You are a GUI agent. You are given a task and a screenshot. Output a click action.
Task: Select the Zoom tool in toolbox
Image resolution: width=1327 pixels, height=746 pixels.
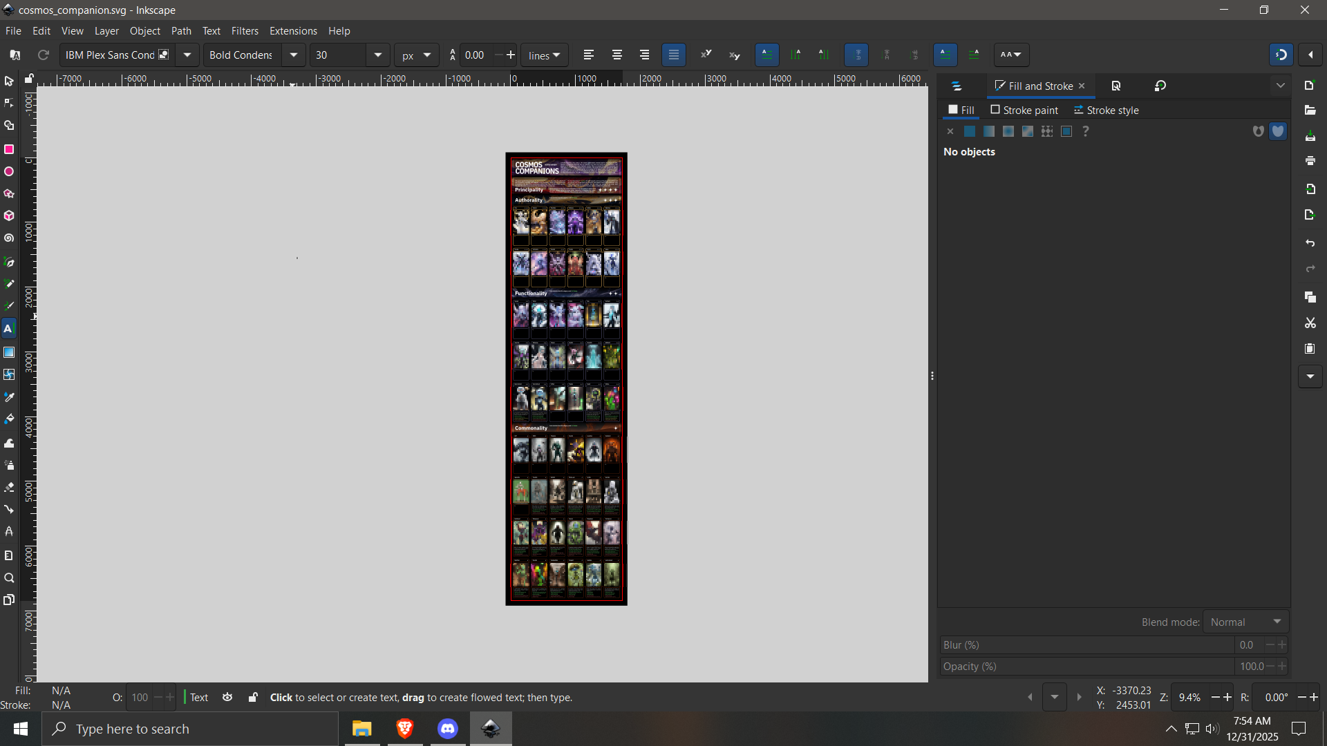tap(9, 578)
